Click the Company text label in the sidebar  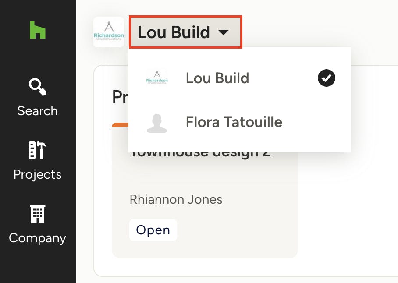point(38,238)
